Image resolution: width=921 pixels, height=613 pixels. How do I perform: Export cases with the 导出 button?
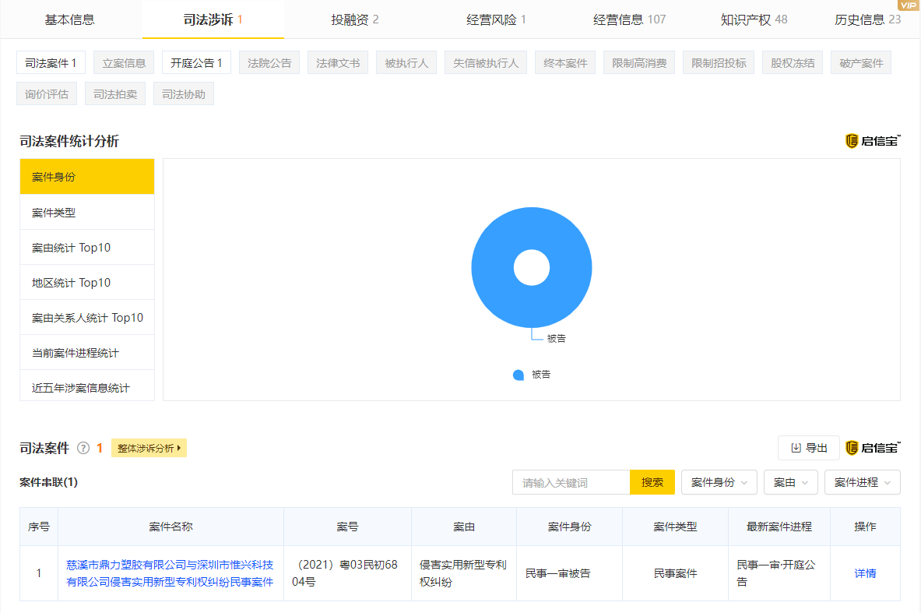coord(808,448)
